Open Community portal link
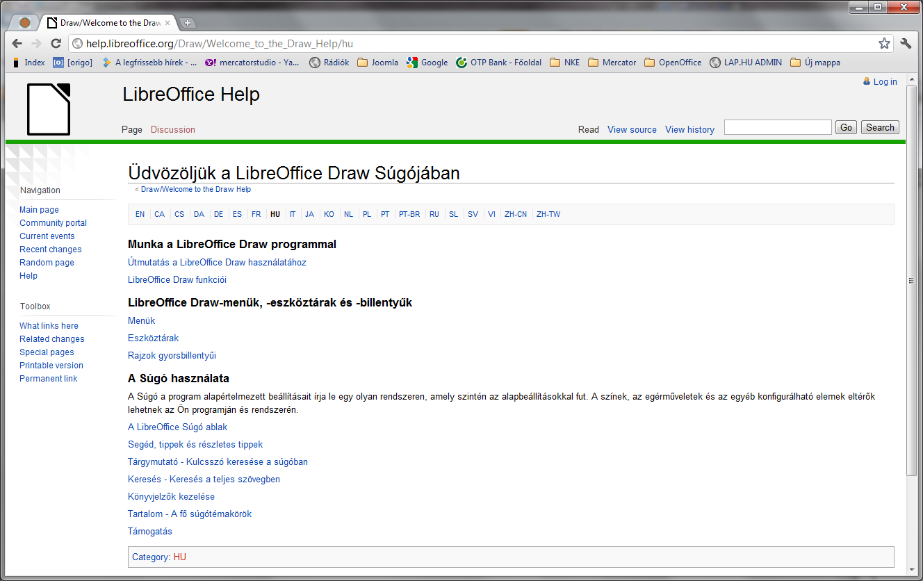The image size is (923, 581). pos(53,223)
